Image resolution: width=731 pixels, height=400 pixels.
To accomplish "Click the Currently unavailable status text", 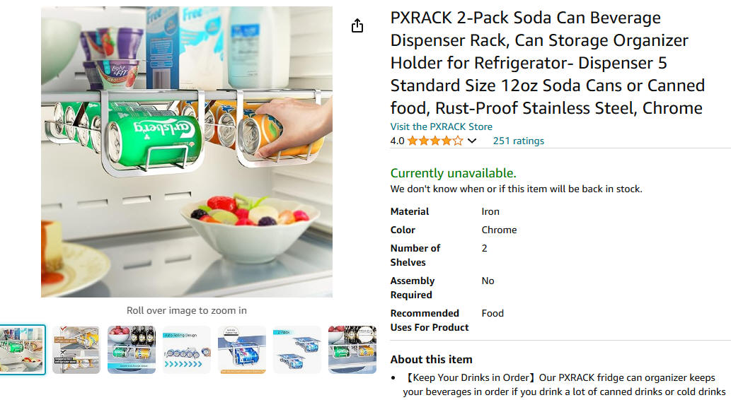I will pos(453,173).
